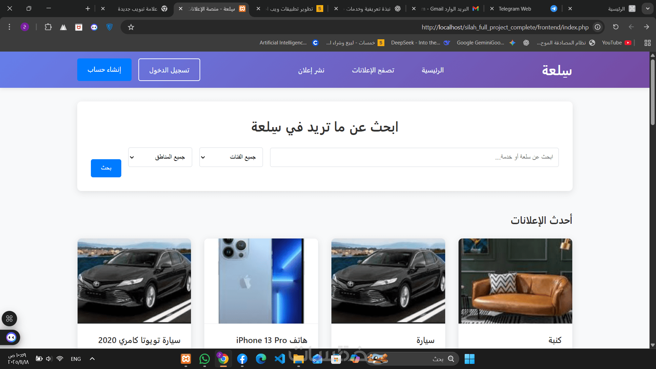This screenshot has height=369, width=656.
Task: Open the iPhone 13 Pro listing thumbnail
Action: [261, 281]
